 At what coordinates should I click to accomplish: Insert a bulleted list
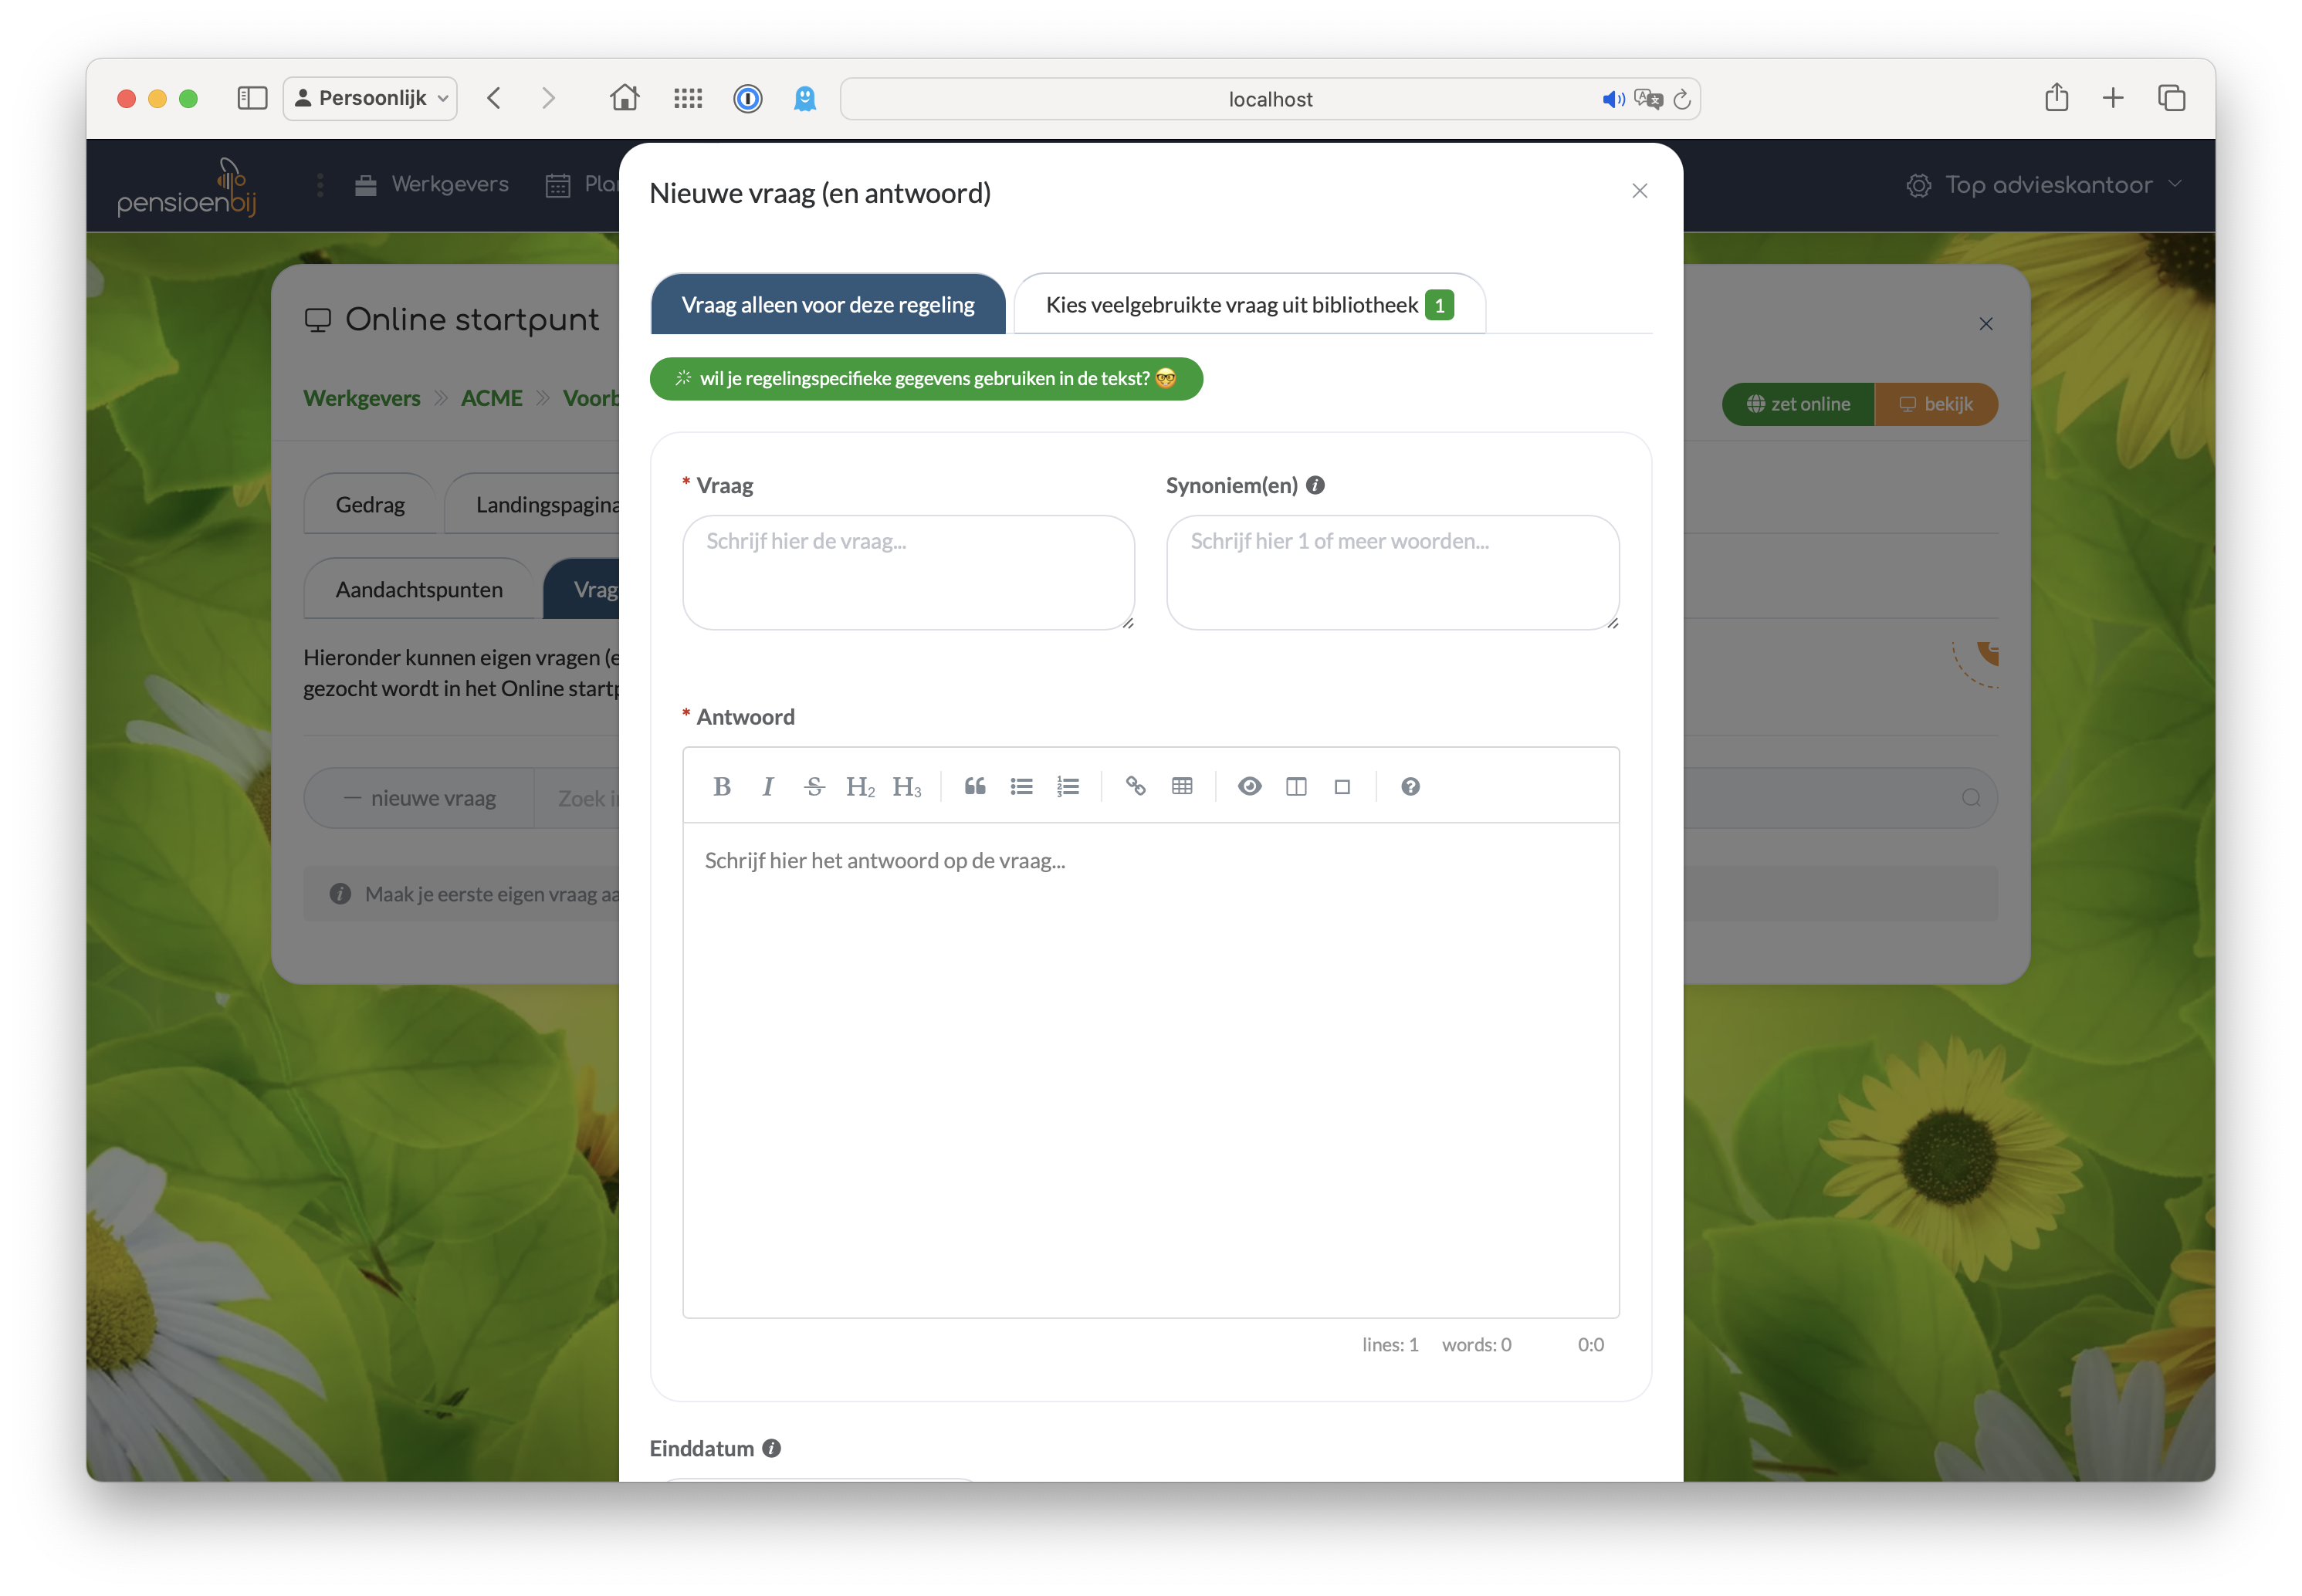click(x=1021, y=787)
